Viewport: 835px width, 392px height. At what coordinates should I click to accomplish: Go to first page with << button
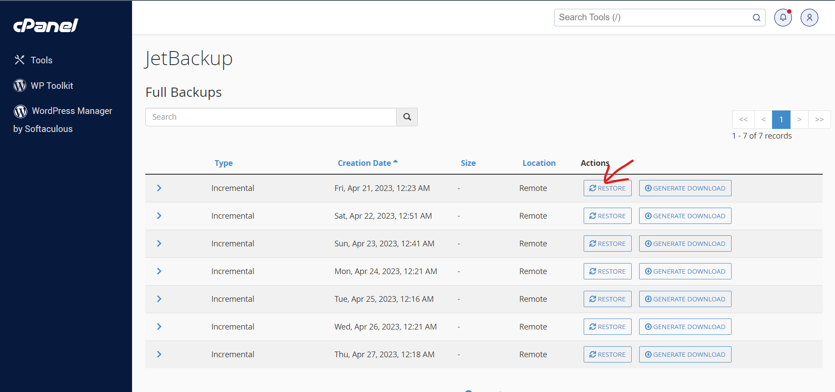pos(743,120)
